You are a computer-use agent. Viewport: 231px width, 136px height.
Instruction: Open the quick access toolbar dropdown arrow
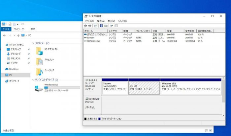[x=18, y=24]
